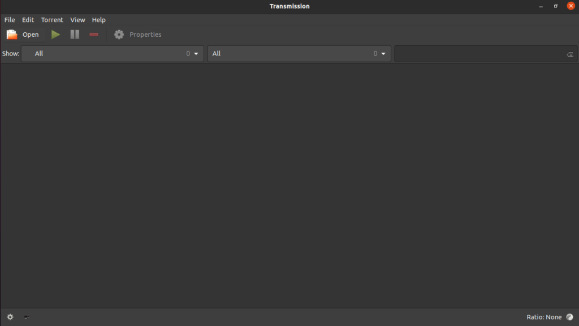Open the options gear in the status bar
The height and width of the screenshot is (326, 579).
(x=10, y=317)
